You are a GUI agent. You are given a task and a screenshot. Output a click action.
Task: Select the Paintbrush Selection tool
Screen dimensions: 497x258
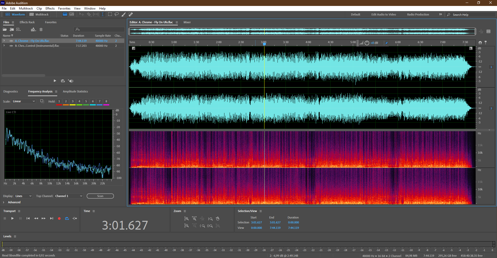coord(124,14)
